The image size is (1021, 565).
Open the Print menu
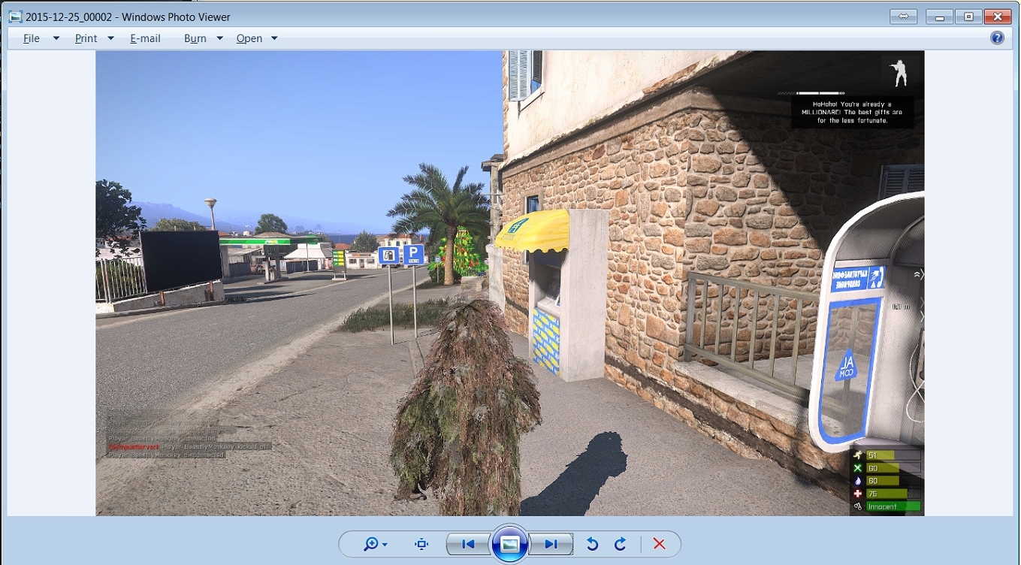(x=94, y=38)
